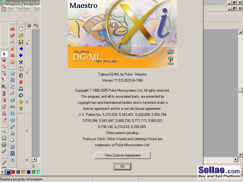Select the teal color swatch
Image resolution: width=243 pixels, height=182 pixels.
(19, 172)
